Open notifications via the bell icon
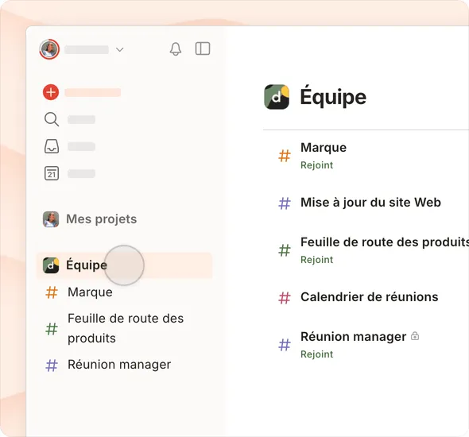The image size is (469, 437). coord(176,48)
